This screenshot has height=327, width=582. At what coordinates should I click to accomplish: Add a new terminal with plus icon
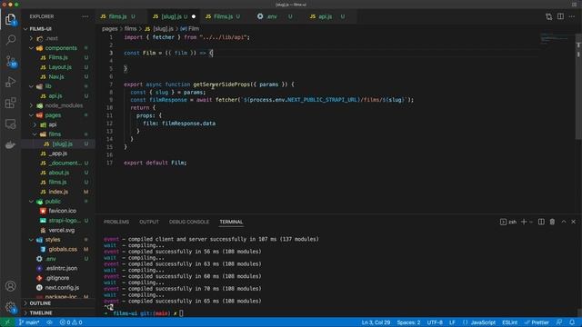click(x=524, y=222)
